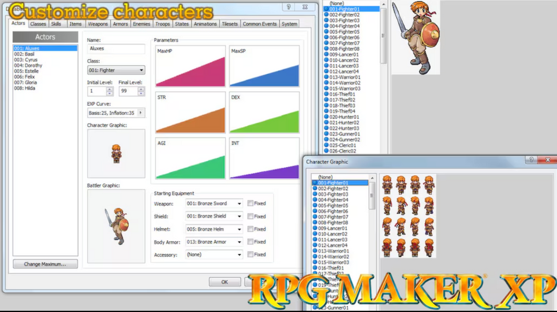The image size is (557, 312).
Task: Choose (None) in battler graphic list
Action: (x=336, y=3)
